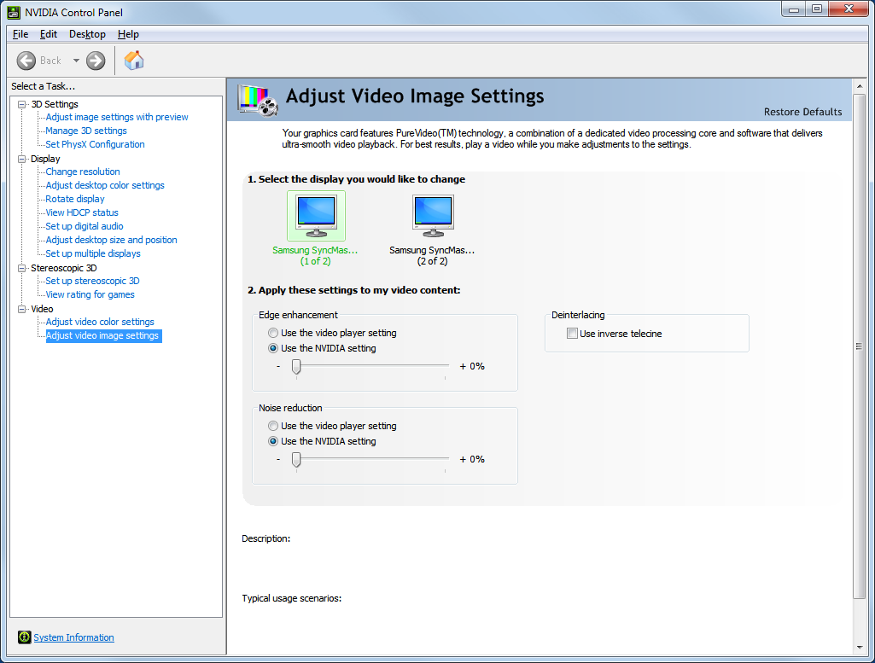Click the right panel scrollbar down arrow
Screen dimensions: 875x663
(x=860, y=648)
